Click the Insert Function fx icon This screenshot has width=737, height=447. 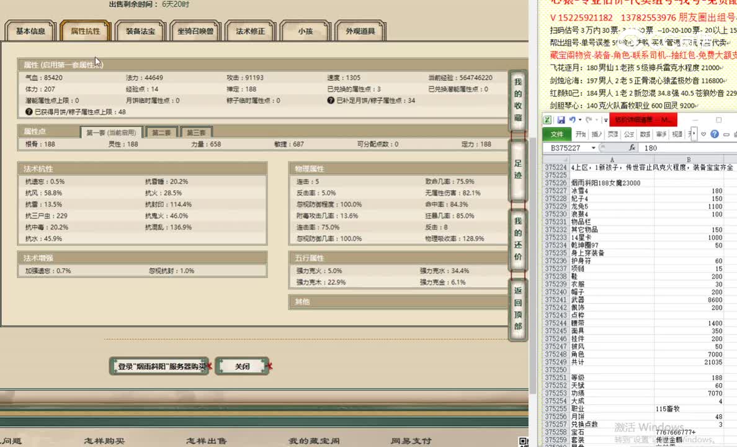click(x=633, y=148)
